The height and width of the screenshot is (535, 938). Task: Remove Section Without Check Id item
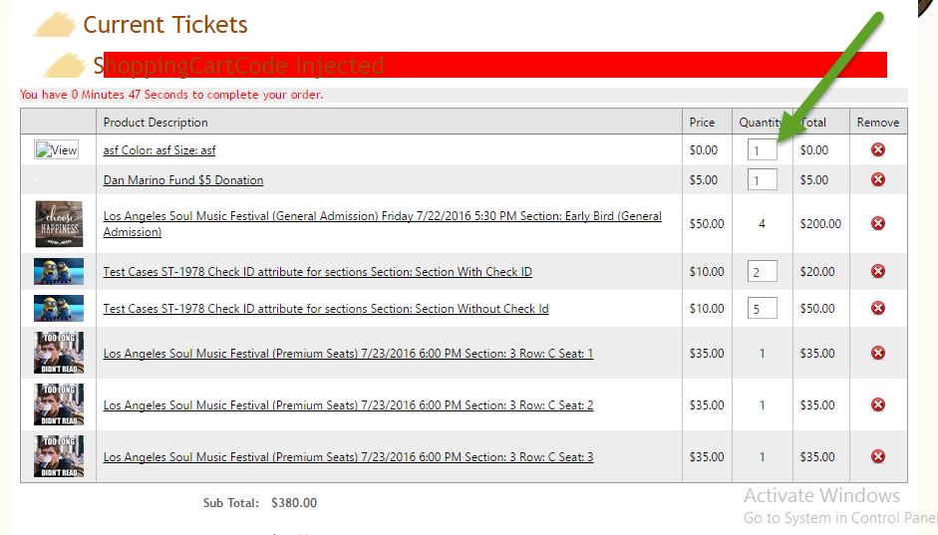878,308
